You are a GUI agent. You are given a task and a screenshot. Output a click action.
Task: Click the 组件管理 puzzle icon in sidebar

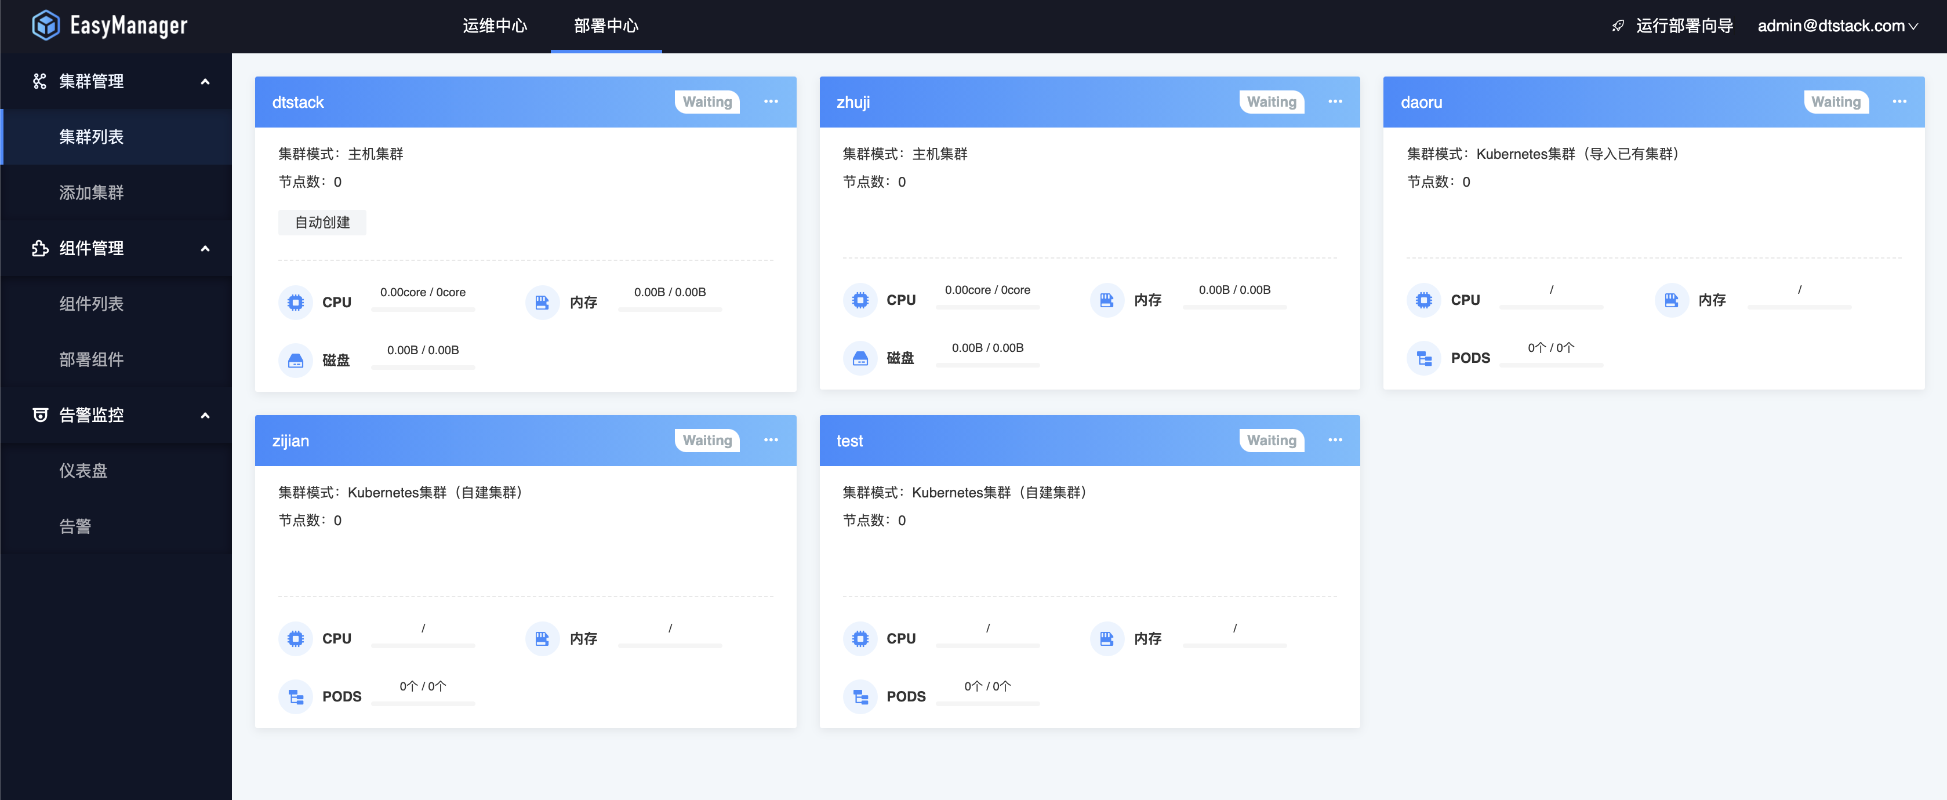[x=39, y=248]
